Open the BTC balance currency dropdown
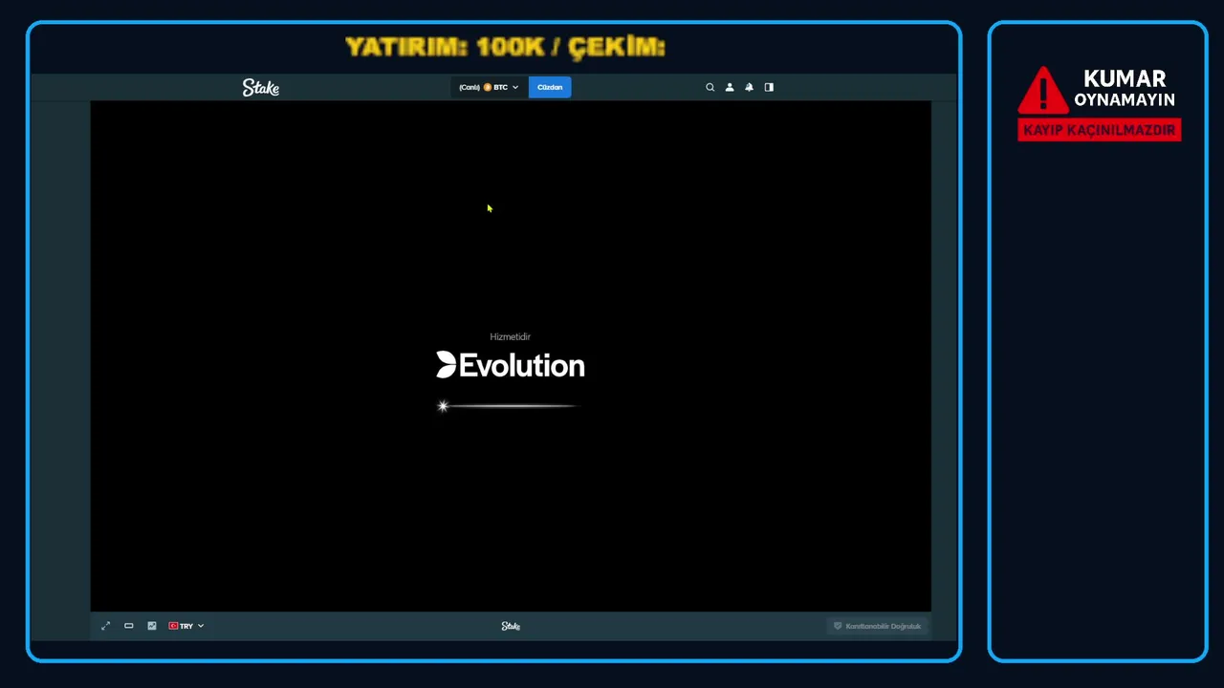Viewport: 1224px width, 688px height. tap(489, 87)
